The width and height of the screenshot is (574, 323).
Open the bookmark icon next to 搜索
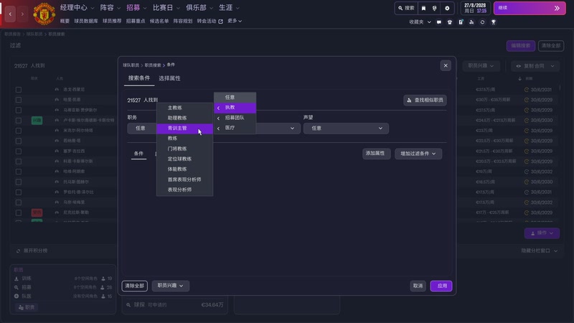pos(423,8)
